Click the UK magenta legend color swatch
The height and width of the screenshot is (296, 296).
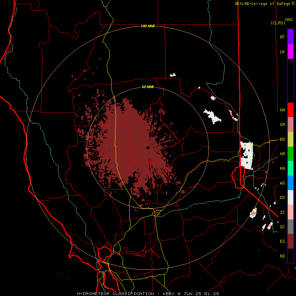coord(290,52)
